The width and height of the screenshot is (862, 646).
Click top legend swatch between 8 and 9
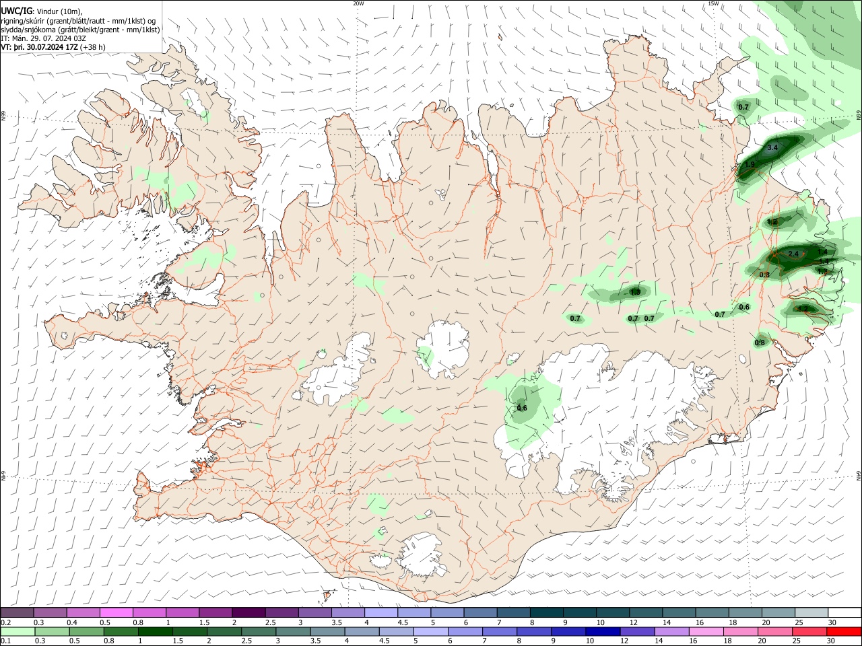point(545,612)
